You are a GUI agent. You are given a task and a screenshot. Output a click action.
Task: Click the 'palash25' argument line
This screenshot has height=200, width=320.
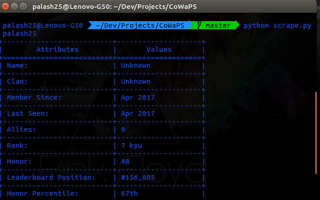point(19,33)
